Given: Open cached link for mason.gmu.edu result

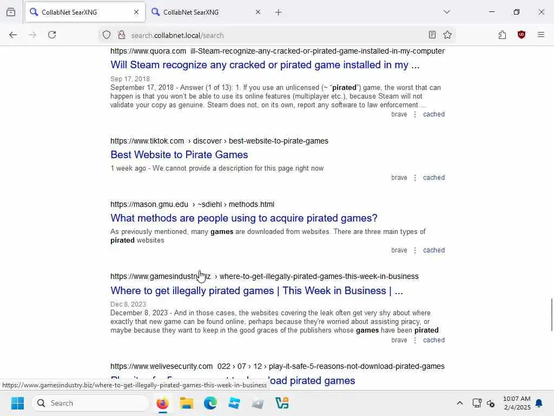Looking at the screenshot, I should pos(434,250).
